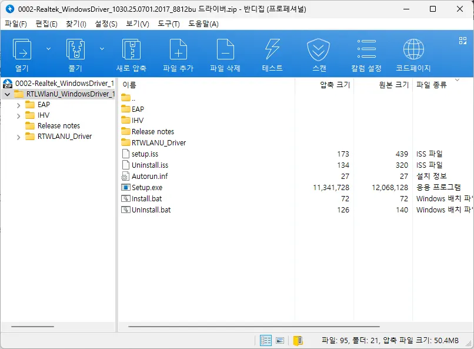This screenshot has width=474, height=349.
Task: Click the 칼럼 설정 (Column settings) icon
Action: 366,49
